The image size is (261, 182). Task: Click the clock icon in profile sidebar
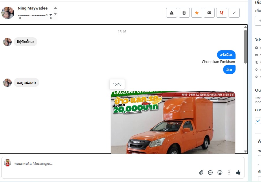(256, 48)
